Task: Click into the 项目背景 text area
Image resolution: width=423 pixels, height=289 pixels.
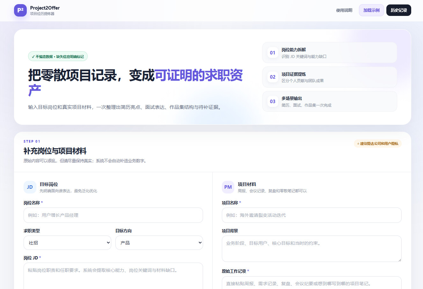Action: tap(312, 249)
